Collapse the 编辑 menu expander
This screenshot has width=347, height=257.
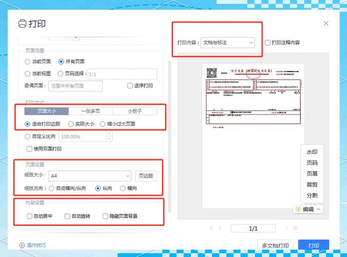click(318, 209)
